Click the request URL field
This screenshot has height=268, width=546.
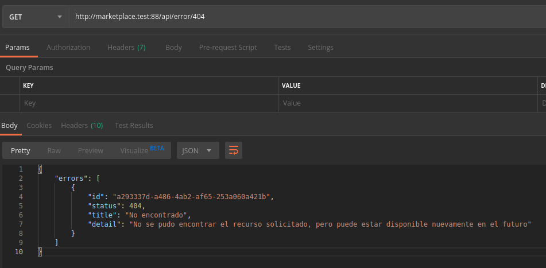[308, 17]
